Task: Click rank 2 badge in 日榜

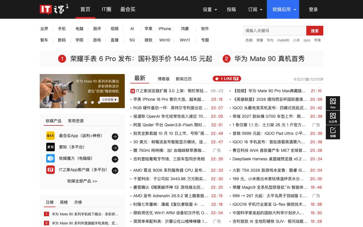Action: [47, 223]
